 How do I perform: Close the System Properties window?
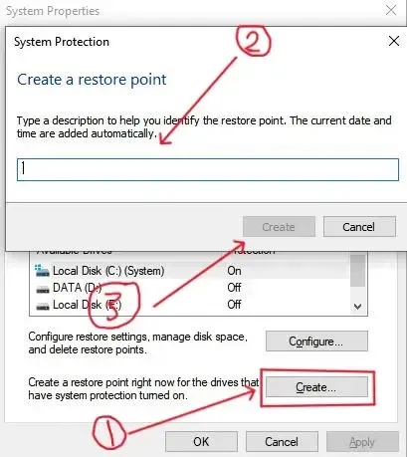[391, 10]
